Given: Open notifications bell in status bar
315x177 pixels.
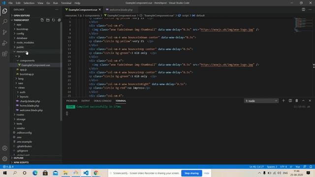Looking at the screenshot, I should pos(311,167).
